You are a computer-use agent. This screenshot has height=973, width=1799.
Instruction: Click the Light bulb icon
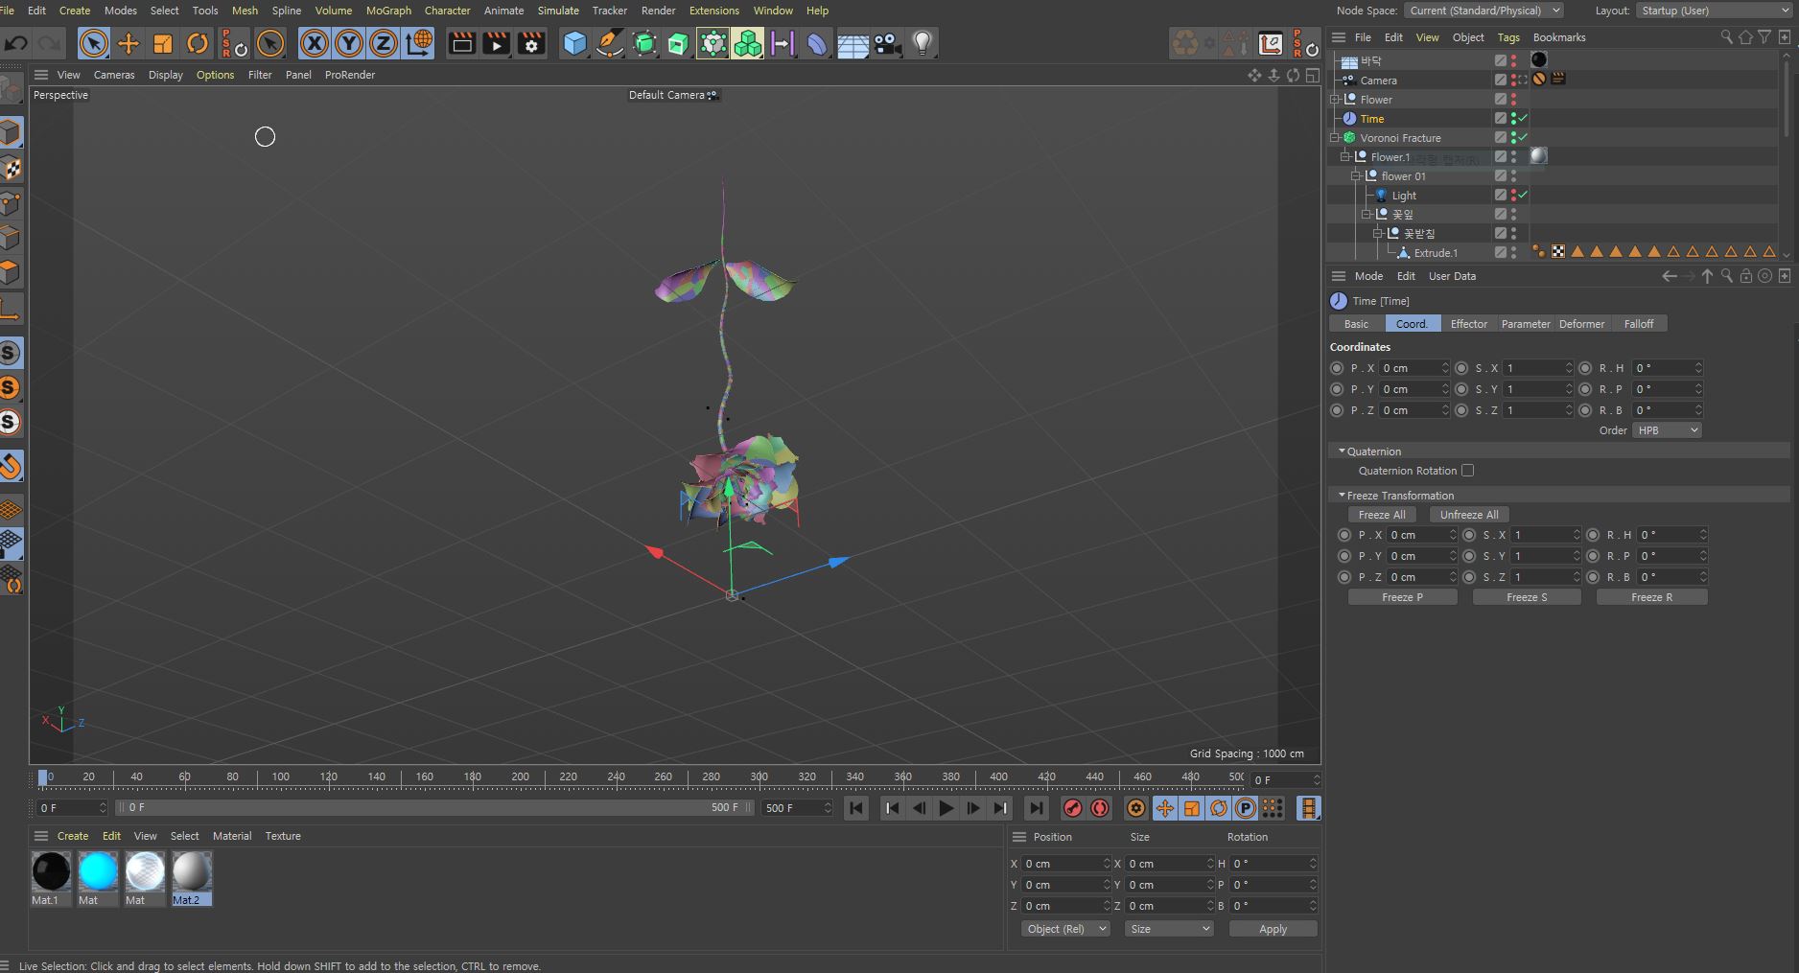click(922, 43)
